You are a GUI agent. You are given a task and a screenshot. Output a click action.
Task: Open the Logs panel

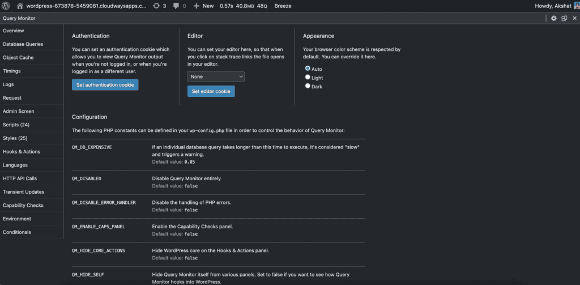pyautogui.click(x=32, y=84)
